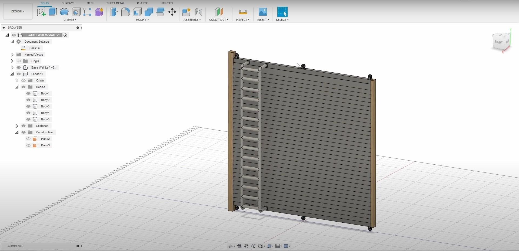Select the Extrude tool icon
This screenshot has width=519, height=251.
point(53,12)
